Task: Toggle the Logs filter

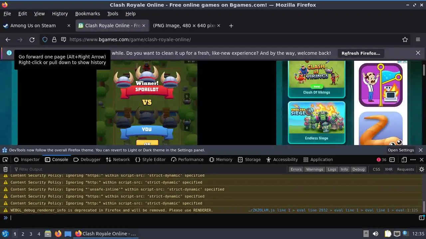Action: tap(332, 169)
